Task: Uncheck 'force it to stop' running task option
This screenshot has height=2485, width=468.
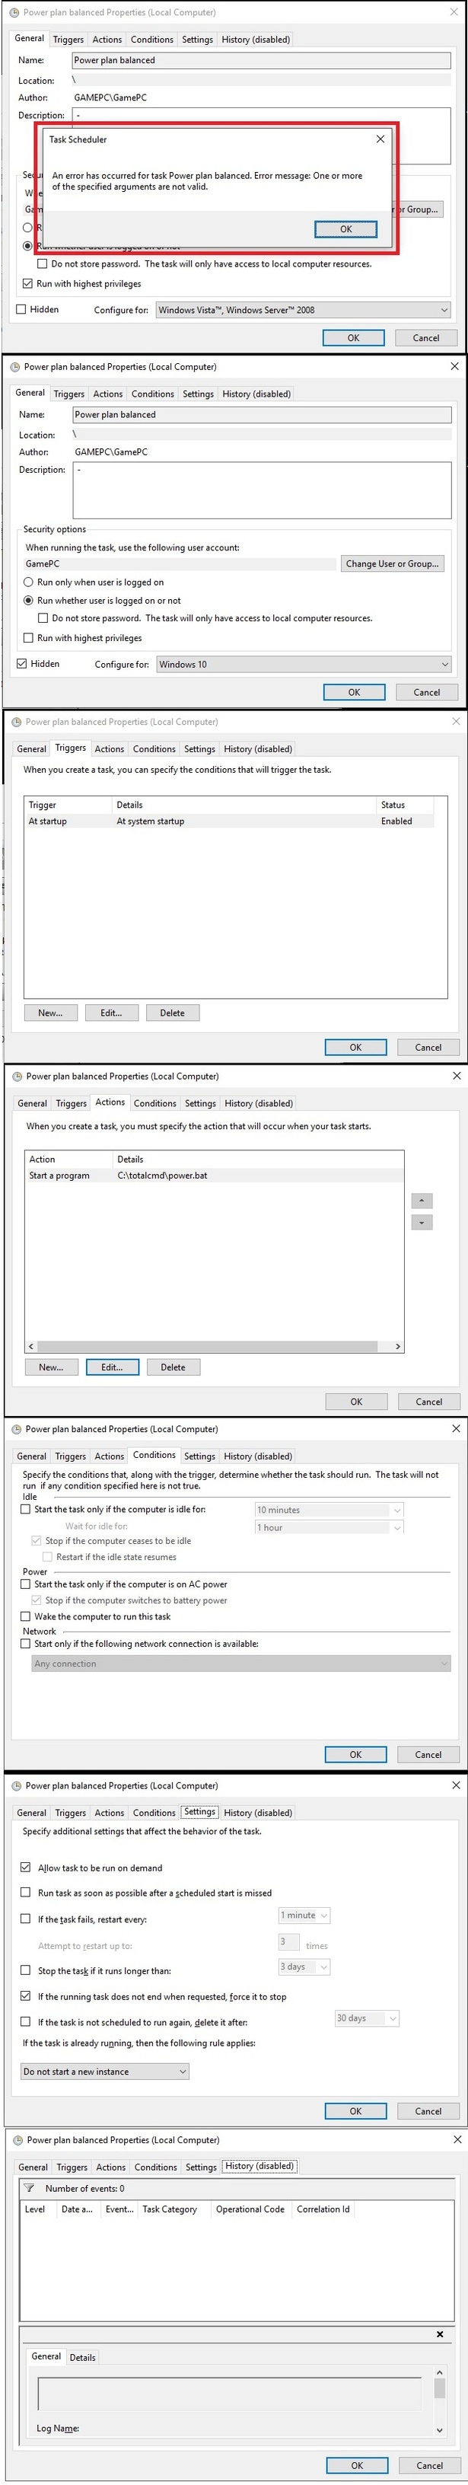Action: (x=26, y=1996)
